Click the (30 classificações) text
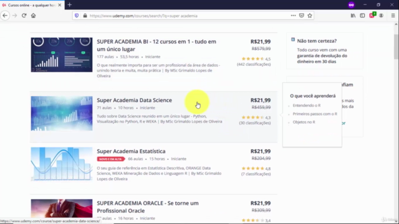 click(x=255, y=123)
